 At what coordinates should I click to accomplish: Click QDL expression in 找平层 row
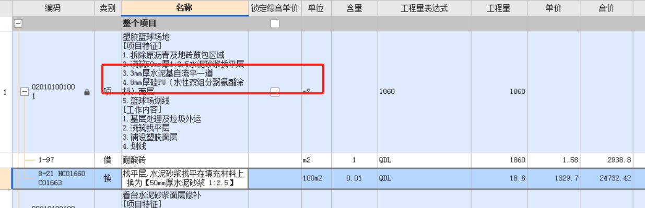pyautogui.click(x=424, y=178)
